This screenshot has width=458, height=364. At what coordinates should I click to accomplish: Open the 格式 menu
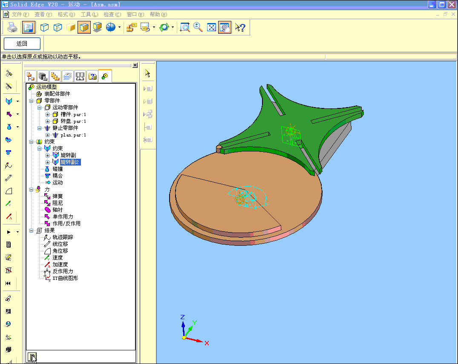pos(66,15)
